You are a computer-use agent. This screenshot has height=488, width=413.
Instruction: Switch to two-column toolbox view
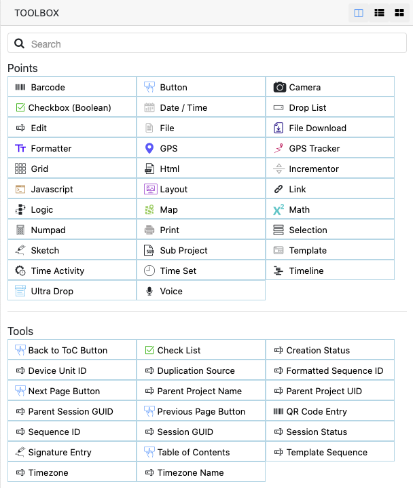coord(359,13)
